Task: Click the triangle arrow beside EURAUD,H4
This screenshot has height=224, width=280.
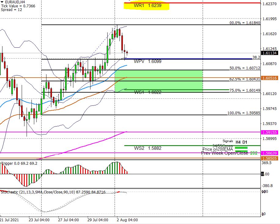Action: click(2, 2)
